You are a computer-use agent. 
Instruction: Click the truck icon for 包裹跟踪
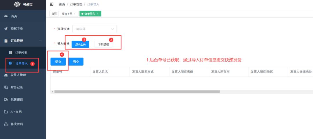coord(6,100)
